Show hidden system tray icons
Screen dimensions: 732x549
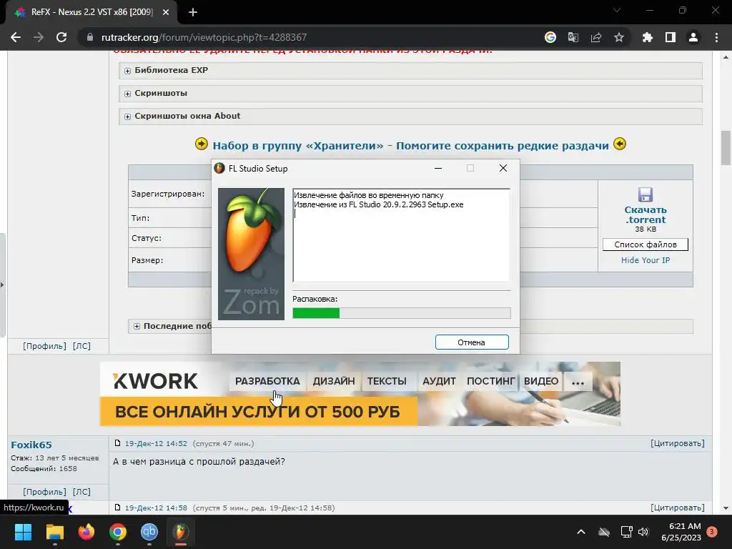(x=581, y=532)
